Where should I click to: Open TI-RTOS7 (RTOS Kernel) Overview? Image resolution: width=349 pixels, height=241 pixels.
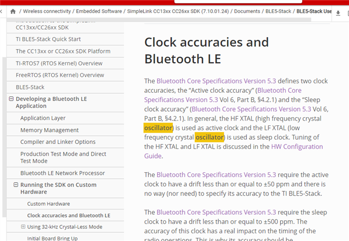coord(59,63)
